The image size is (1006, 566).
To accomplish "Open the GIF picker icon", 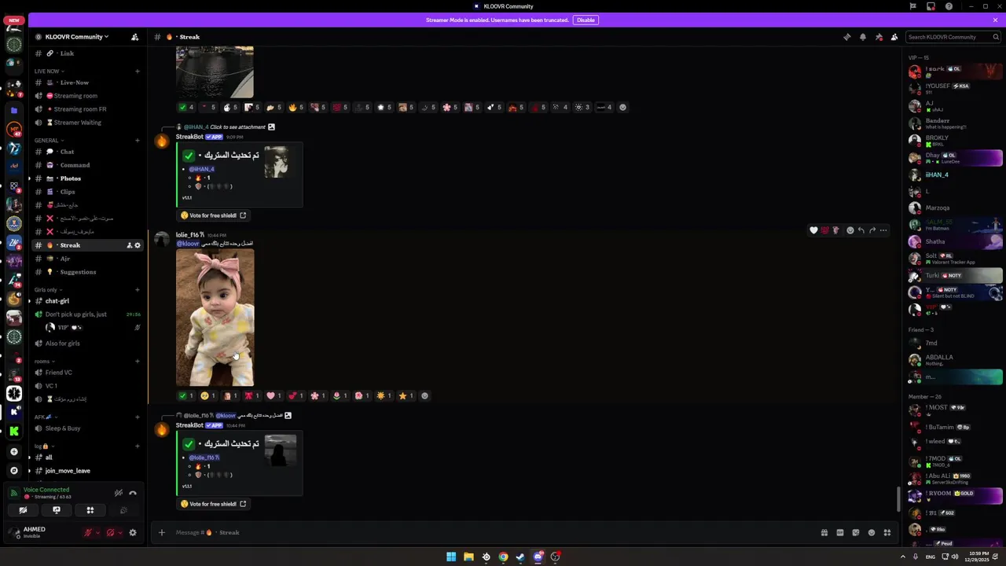I will click(x=840, y=532).
